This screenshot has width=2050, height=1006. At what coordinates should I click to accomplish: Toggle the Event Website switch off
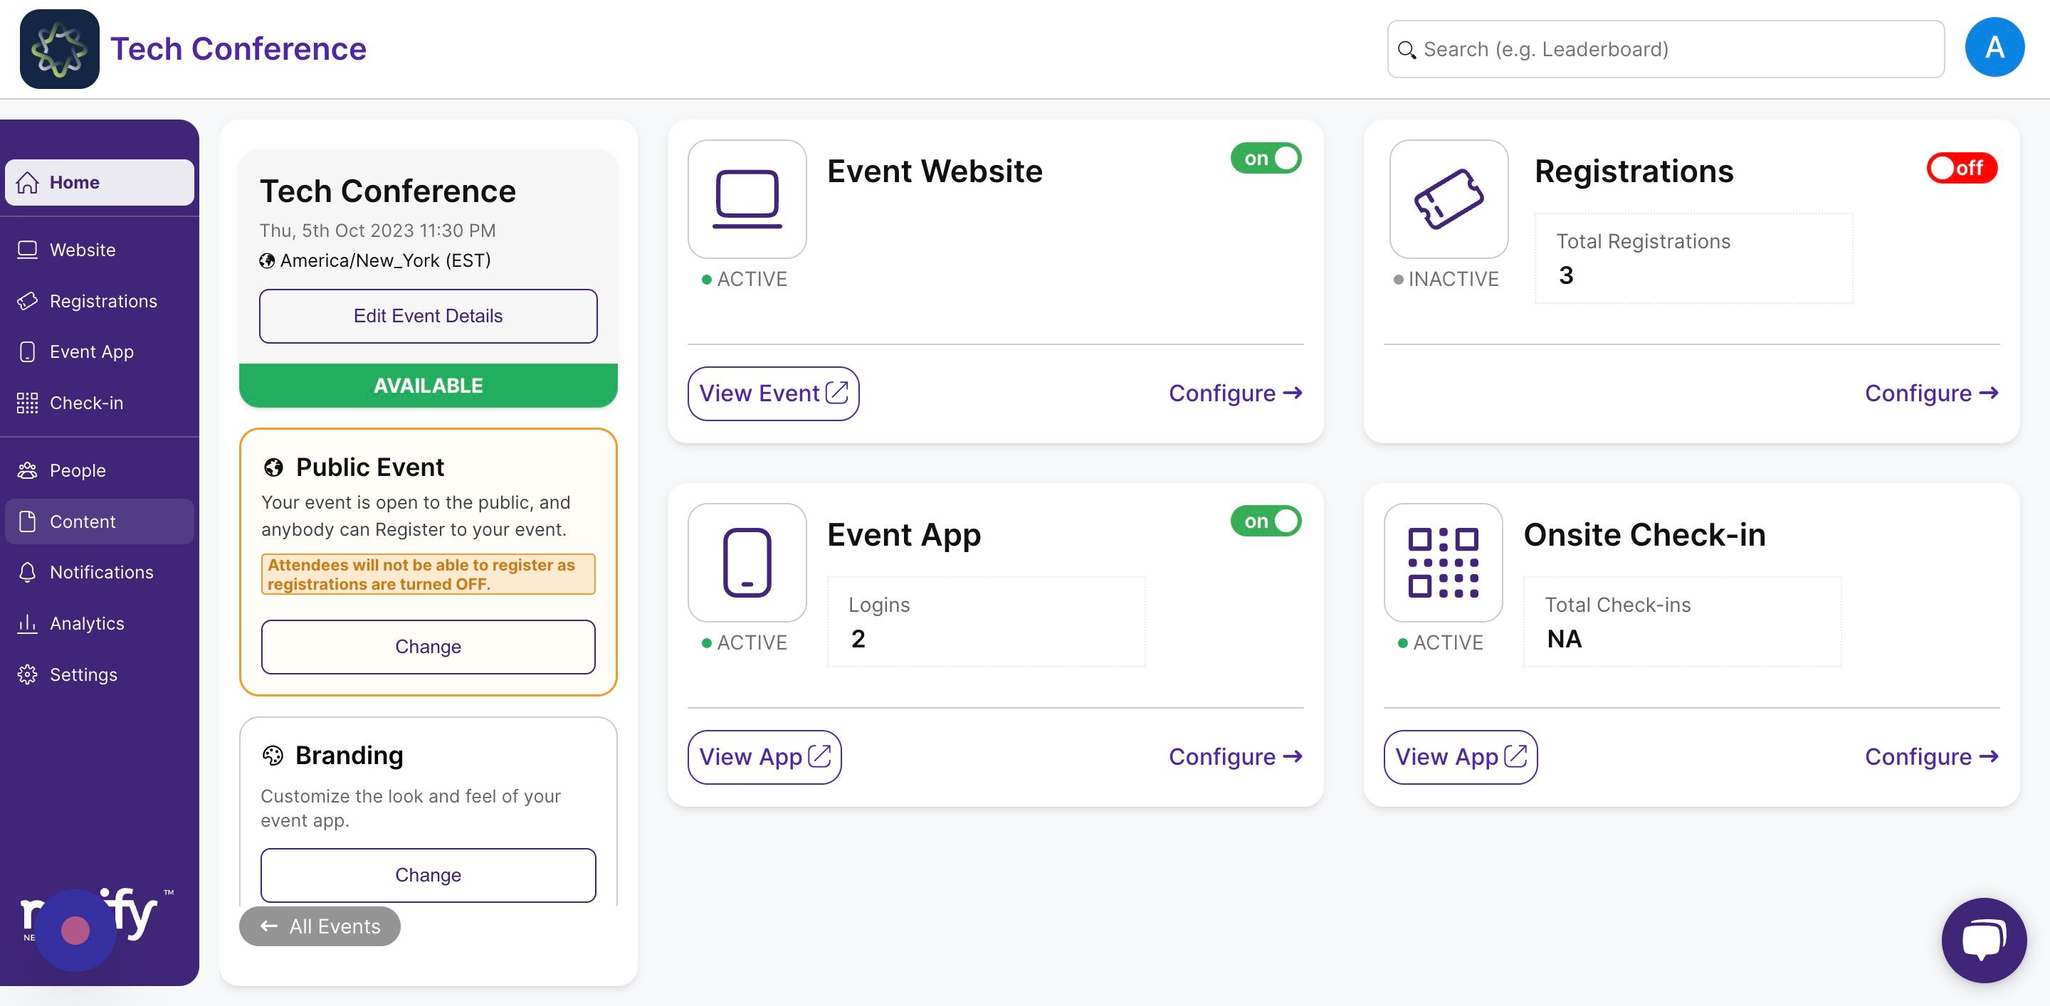tap(1266, 158)
